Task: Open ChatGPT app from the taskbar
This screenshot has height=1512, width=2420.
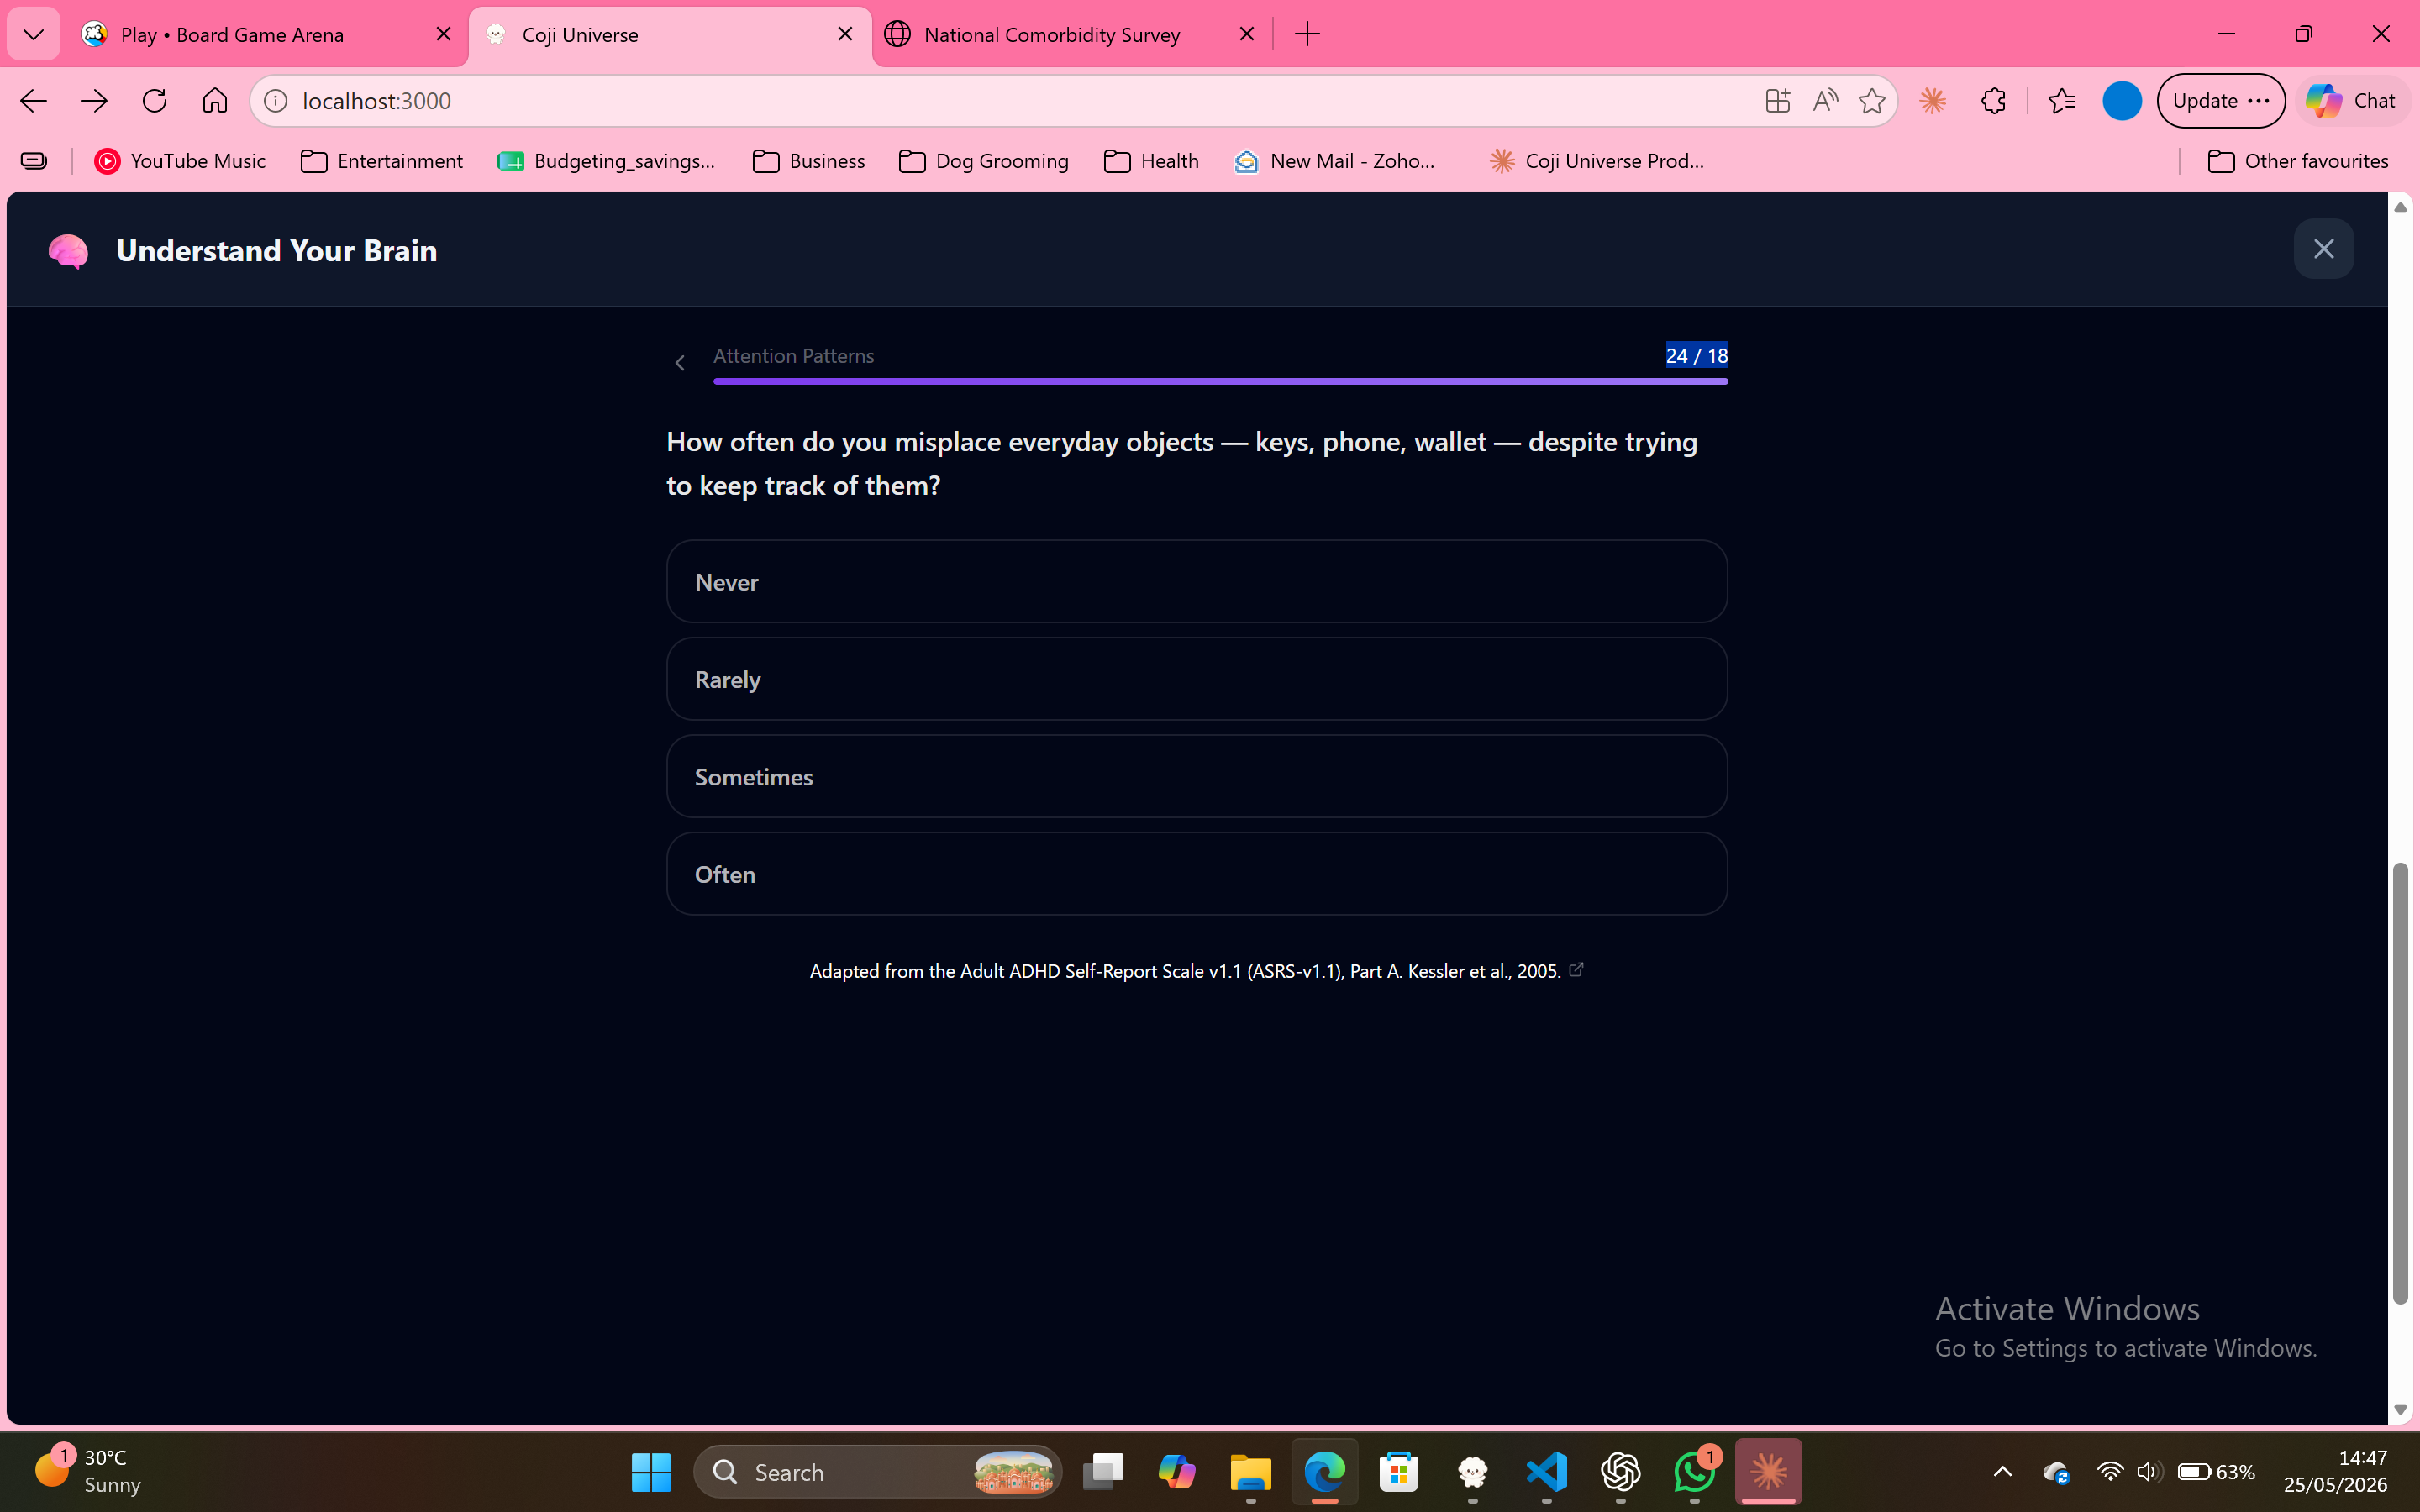Action: [1621, 1472]
